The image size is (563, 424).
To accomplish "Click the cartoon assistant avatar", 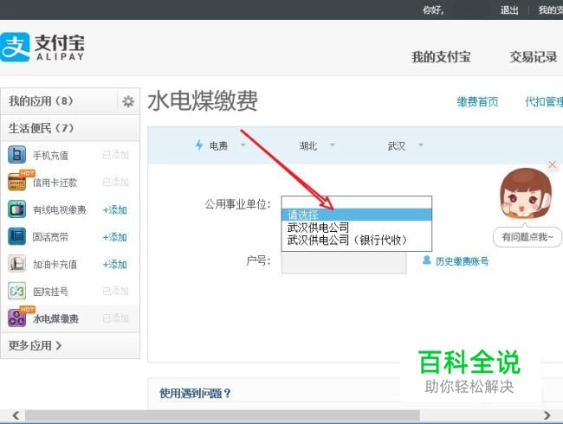I will 526,194.
